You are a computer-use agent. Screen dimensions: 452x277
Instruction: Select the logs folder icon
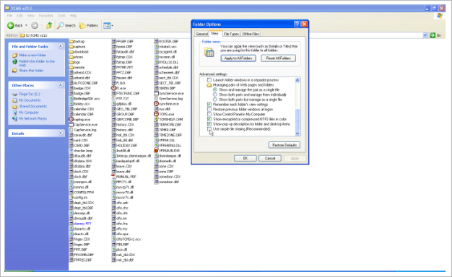(x=71, y=62)
